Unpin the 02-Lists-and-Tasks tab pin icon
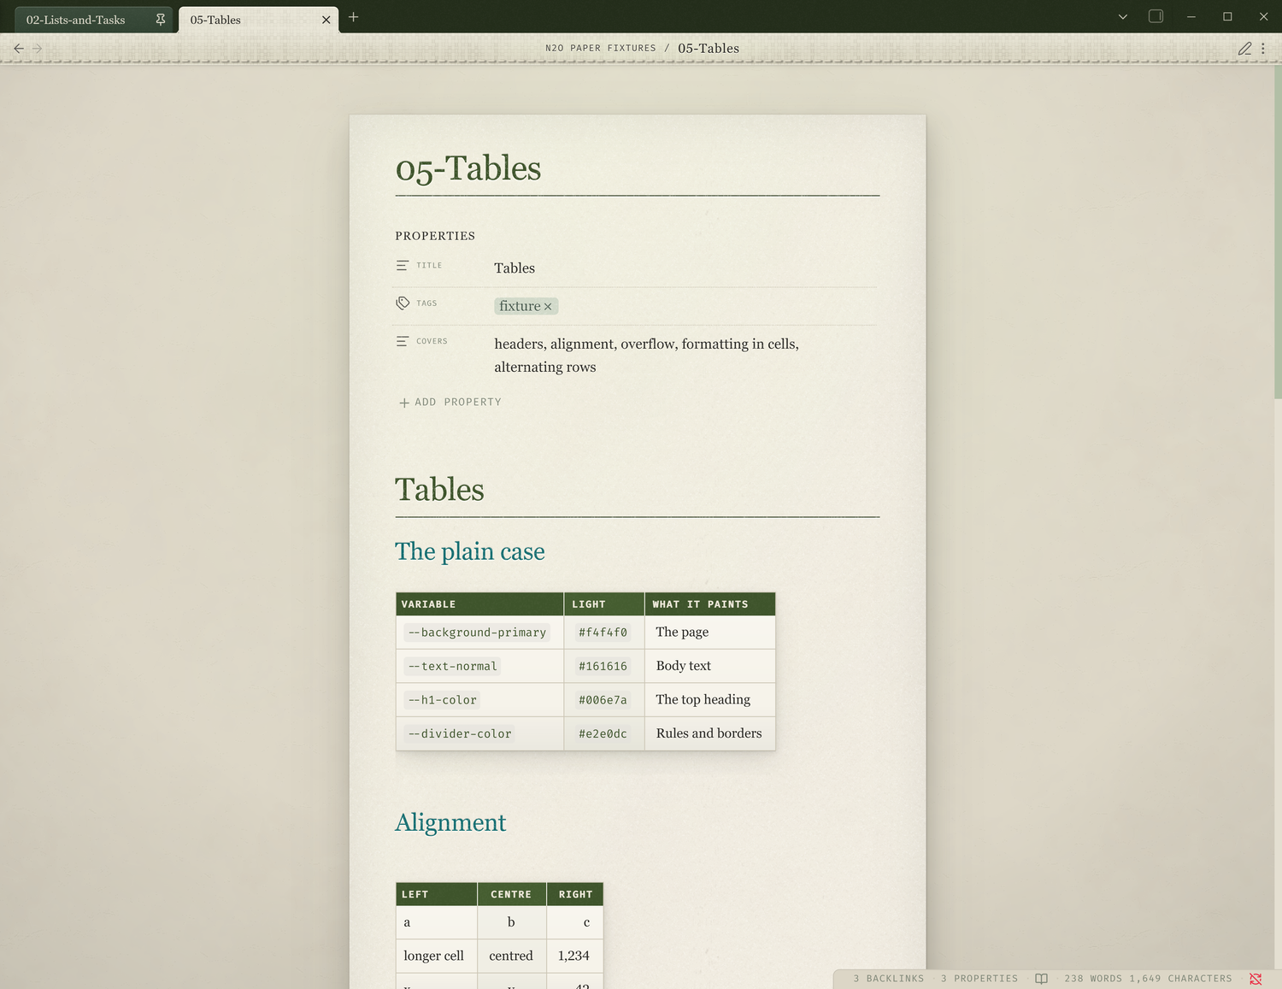Screen dimensions: 1282x989 (161, 19)
